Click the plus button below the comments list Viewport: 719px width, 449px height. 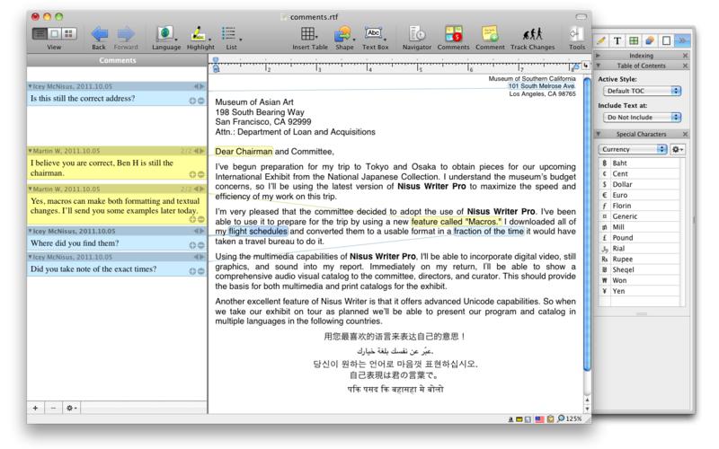[35, 407]
